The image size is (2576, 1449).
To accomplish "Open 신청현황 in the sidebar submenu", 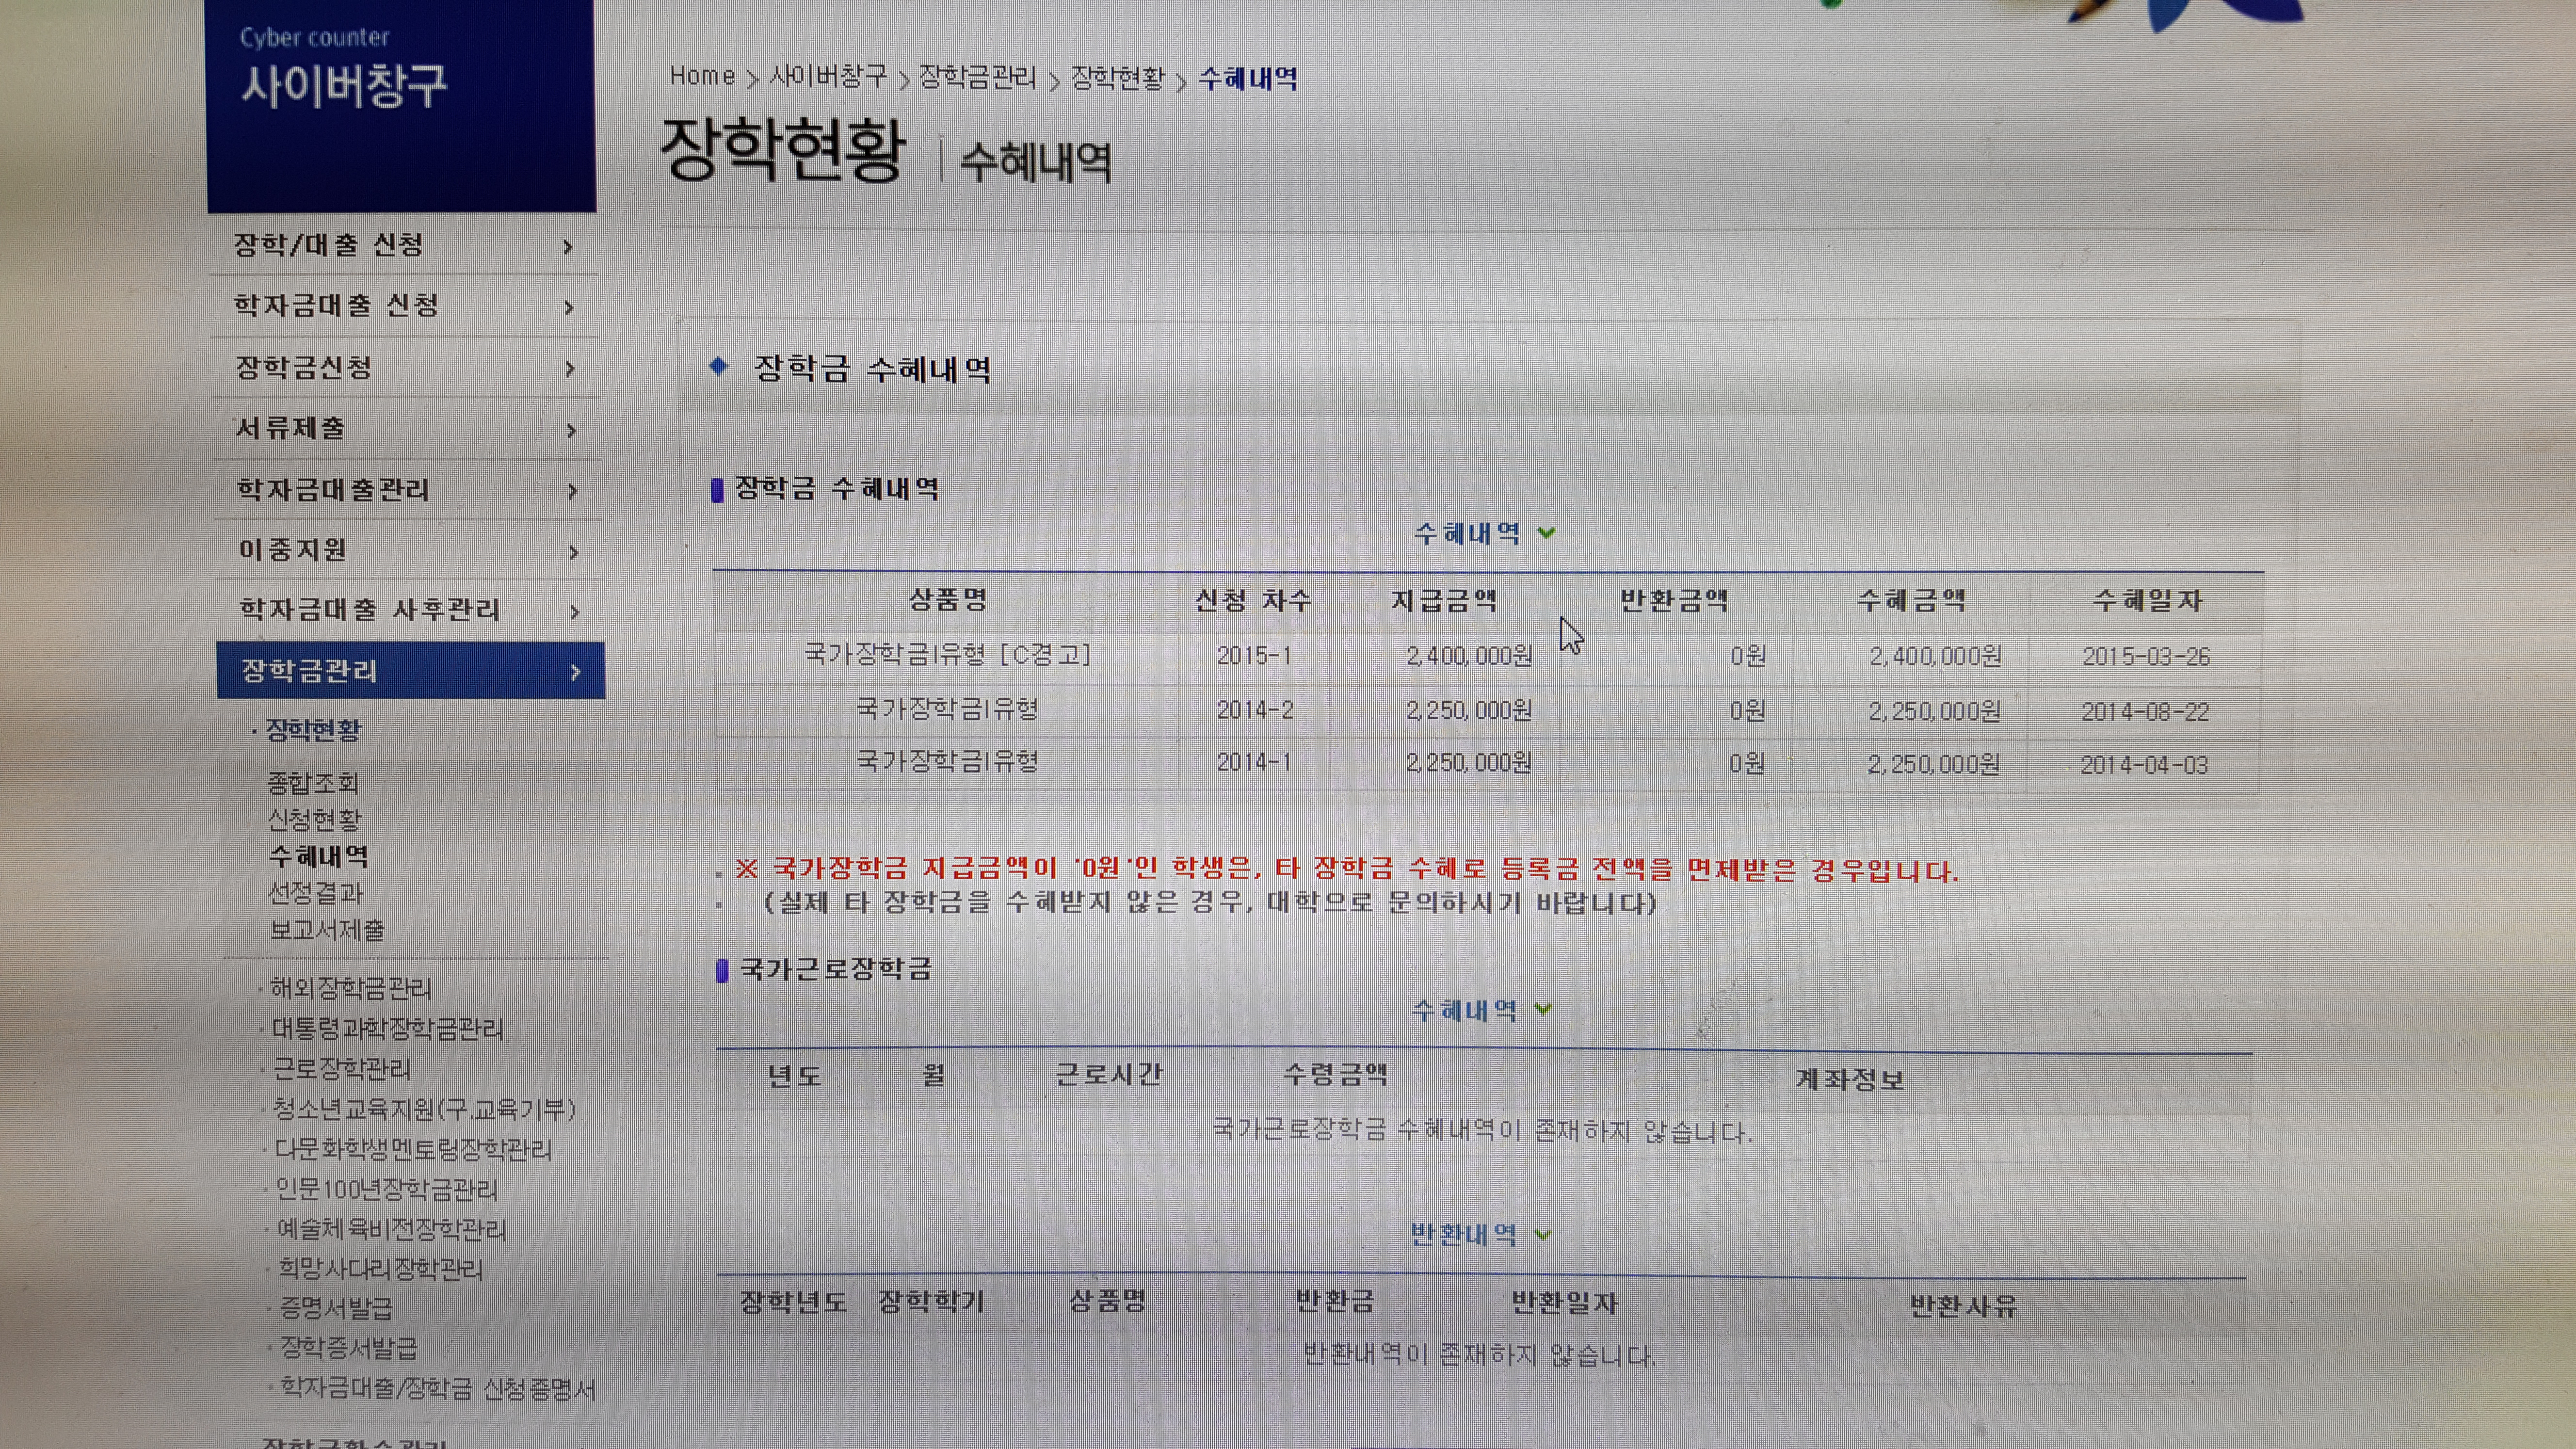I will coord(314,819).
